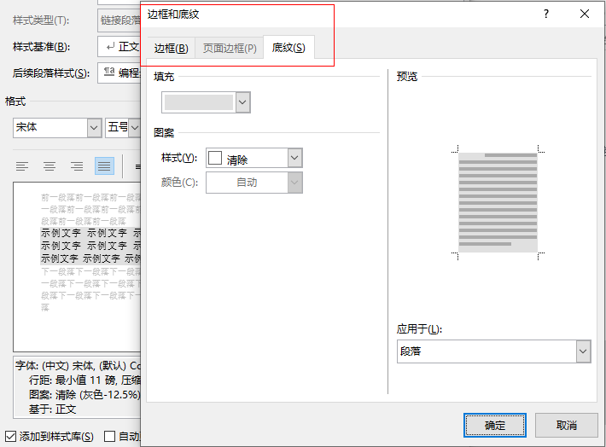Screen dimensions: 606x447
Task: Toggle the 自动 checkbox in style dialog
Action: click(x=110, y=436)
